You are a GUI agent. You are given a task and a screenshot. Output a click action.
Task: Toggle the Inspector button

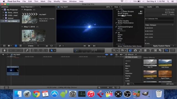point(166,51)
